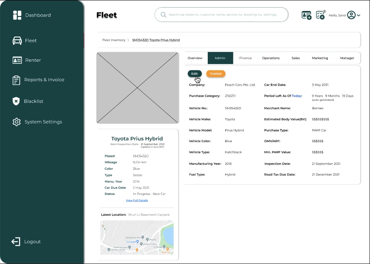This screenshot has height=264, width=370.
Task: Open the Dashboard menu item
Action: point(38,15)
